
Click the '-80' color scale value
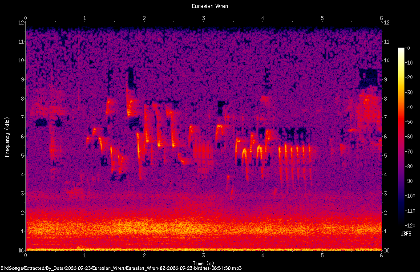tap(409, 166)
